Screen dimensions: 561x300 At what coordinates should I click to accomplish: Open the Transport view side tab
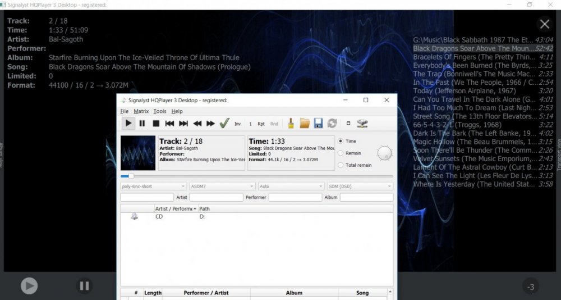pyautogui.click(x=559, y=154)
